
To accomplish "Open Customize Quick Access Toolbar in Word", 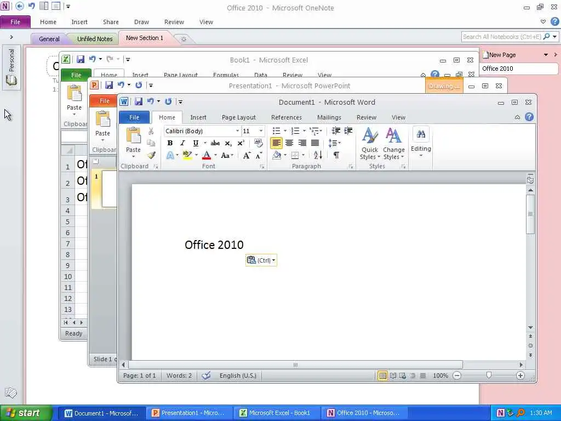I will click(180, 102).
